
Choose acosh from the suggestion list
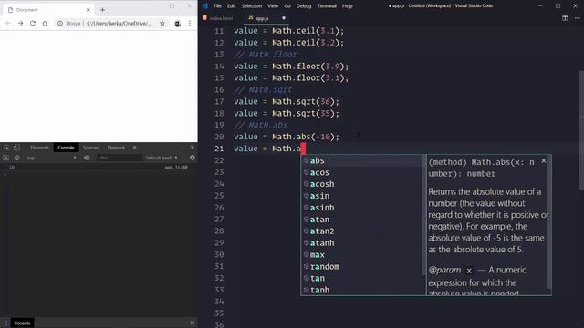click(362, 184)
